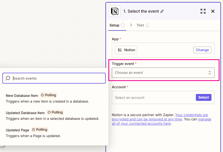Click the pencil icon to rename step
This screenshot has height=152, width=223.
pos(162,11)
